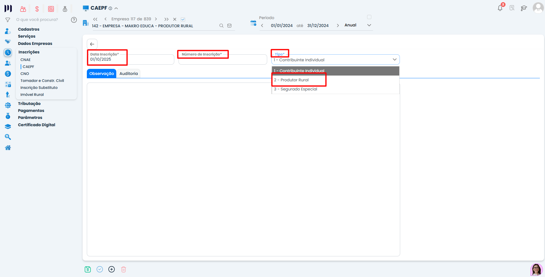Save the record with the green save icon
This screenshot has height=277, width=545.
[x=88, y=269]
